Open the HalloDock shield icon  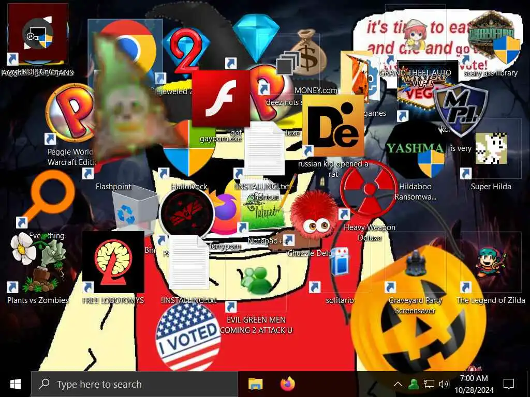pos(188,148)
